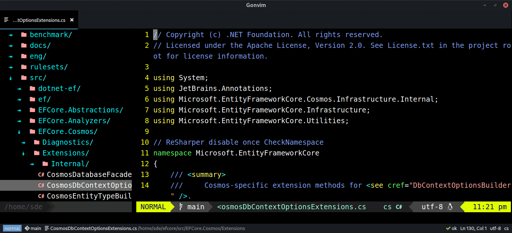Viewport: 512px width, 233px height.
Task: Expand the ef/ folder arrow
Action: pos(19,99)
